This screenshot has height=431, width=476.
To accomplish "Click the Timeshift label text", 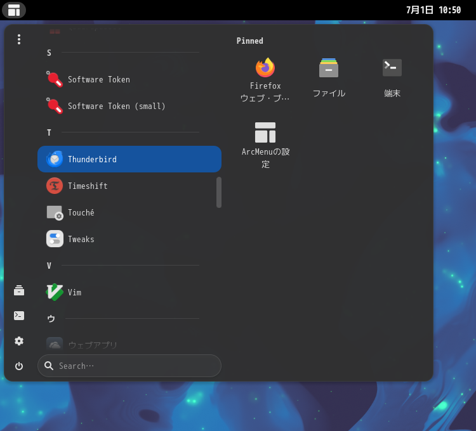I will (88, 186).
